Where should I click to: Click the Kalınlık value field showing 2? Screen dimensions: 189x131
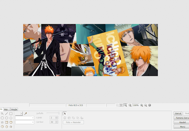pos(53,118)
